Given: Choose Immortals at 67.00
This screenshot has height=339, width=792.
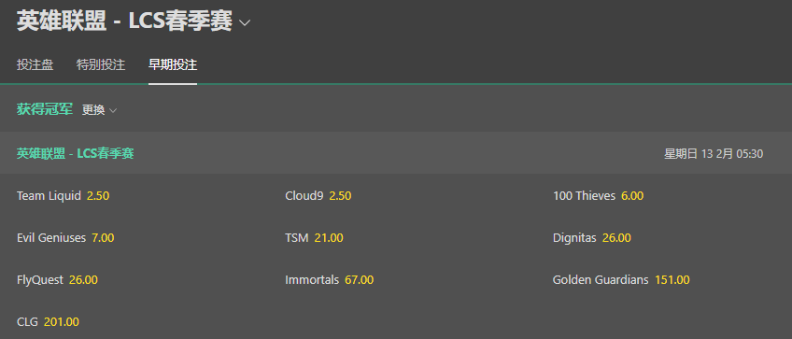Looking at the screenshot, I should (330, 280).
